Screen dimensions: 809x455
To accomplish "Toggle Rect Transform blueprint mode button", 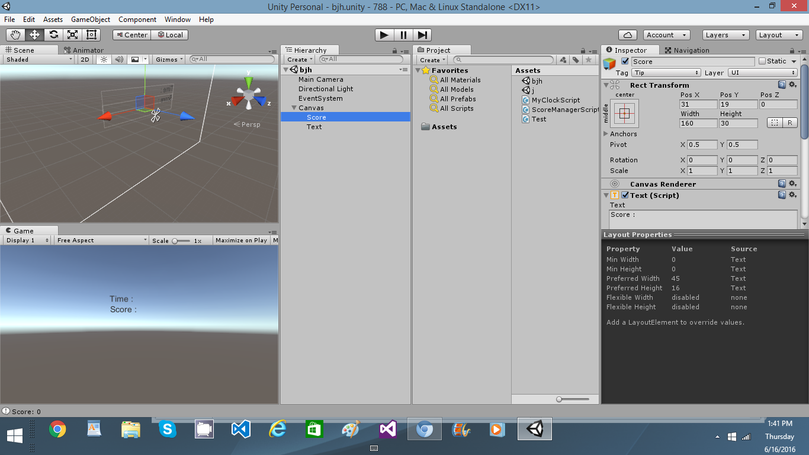I will pyautogui.click(x=774, y=123).
